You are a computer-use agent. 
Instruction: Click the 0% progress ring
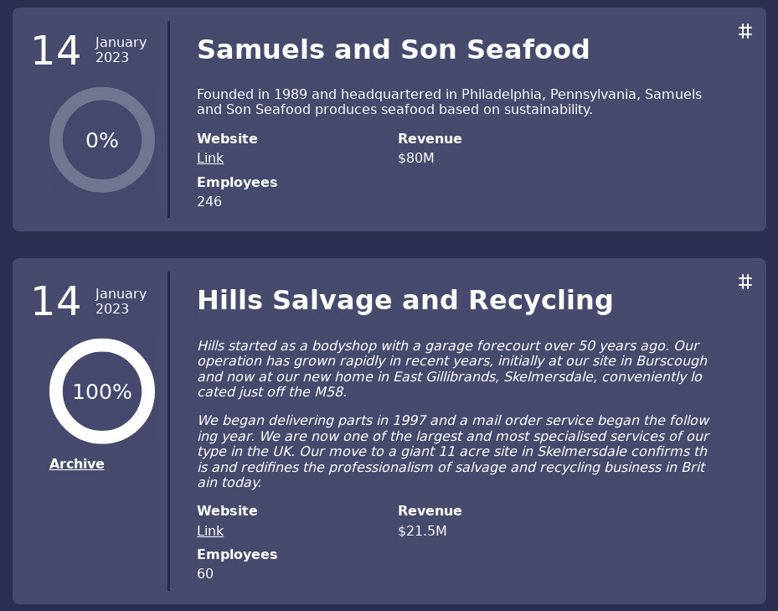[102, 140]
